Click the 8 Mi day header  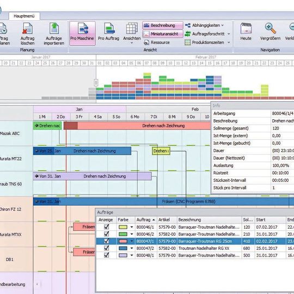[x=172, y=117]
